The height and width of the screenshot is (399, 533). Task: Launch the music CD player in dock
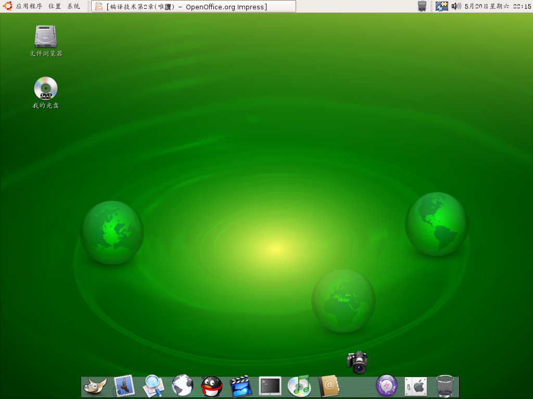point(299,386)
